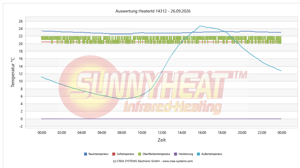Click the Außentemperatur curve minimum near 08:00
Screen dimensions: 300x168
point(121,99)
